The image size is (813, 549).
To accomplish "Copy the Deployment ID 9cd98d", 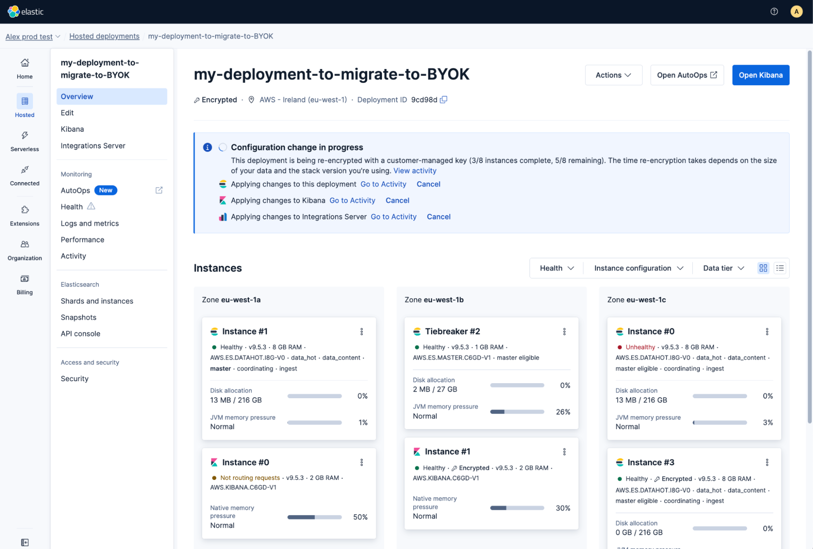I will [x=444, y=100].
